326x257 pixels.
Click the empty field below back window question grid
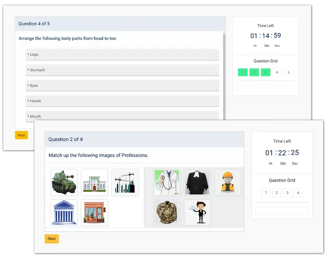pos(266,88)
